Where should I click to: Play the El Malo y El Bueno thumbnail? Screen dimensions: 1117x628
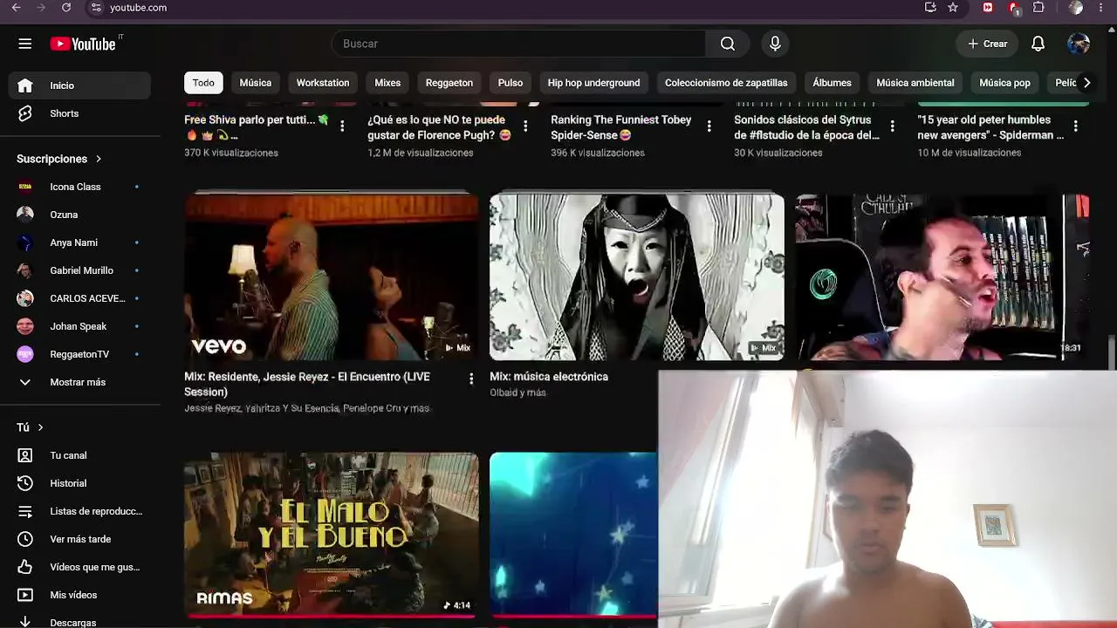click(x=332, y=535)
